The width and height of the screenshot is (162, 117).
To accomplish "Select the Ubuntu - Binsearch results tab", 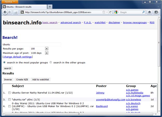I will click(x=25, y=7).
